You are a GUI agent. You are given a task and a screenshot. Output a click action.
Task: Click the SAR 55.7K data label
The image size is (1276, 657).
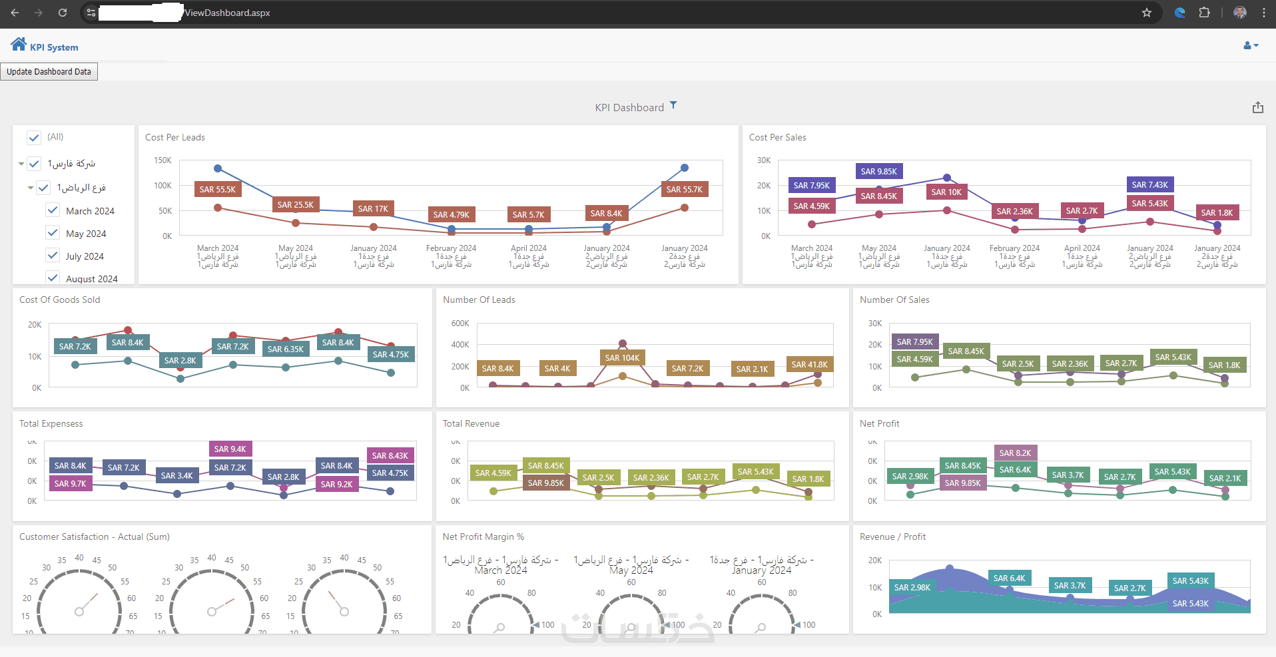click(x=685, y=189)
